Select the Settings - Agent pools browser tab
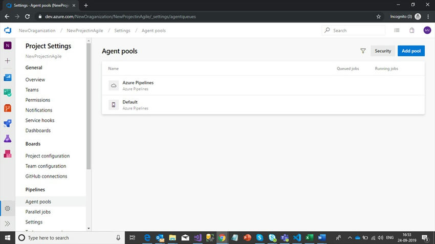The image size is (435, 244). (x=41, y=5)
